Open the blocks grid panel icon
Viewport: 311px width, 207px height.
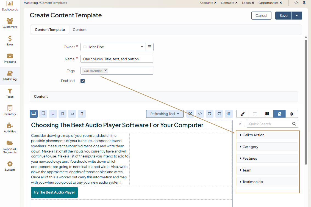(x=267, y=114)
